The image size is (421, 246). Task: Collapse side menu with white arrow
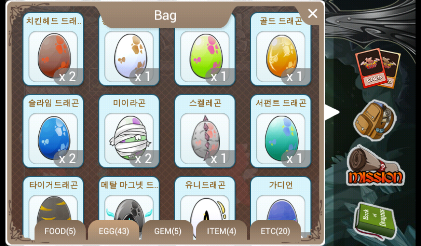point(331,112)
